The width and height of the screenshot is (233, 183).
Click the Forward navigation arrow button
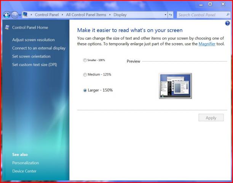[x=14, y=15]
